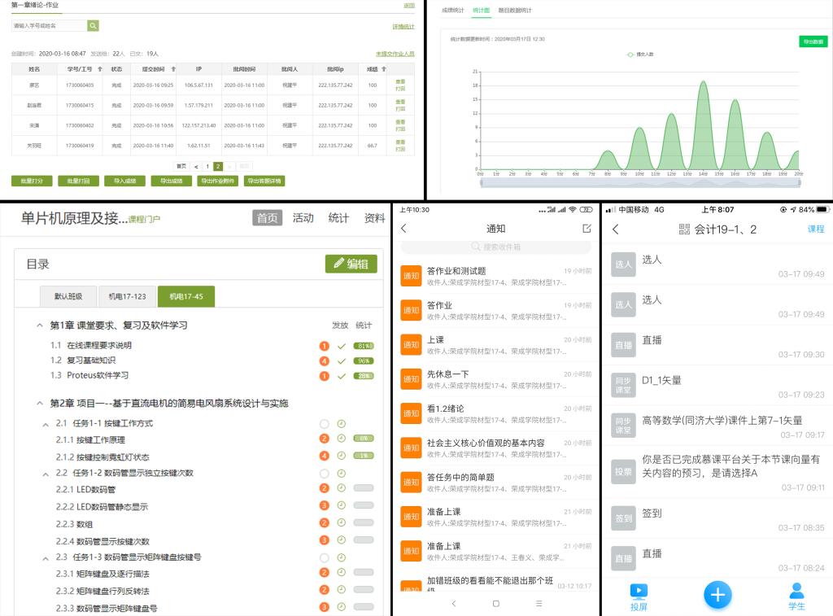Toggle publish circle for 2.1 任务1-1
Screen dimensions: 833x616
click(x=324, y=424)
